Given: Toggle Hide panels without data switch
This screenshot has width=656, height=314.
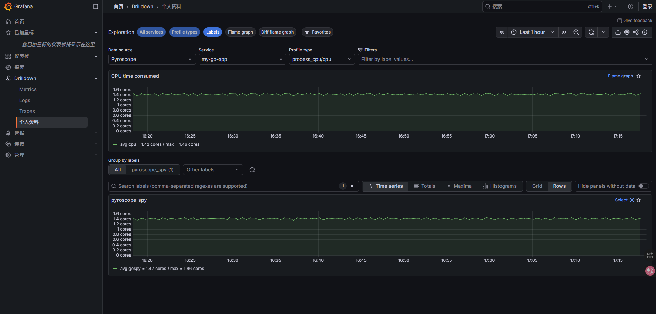Looking at the screenshot, I should coord(643,186).
